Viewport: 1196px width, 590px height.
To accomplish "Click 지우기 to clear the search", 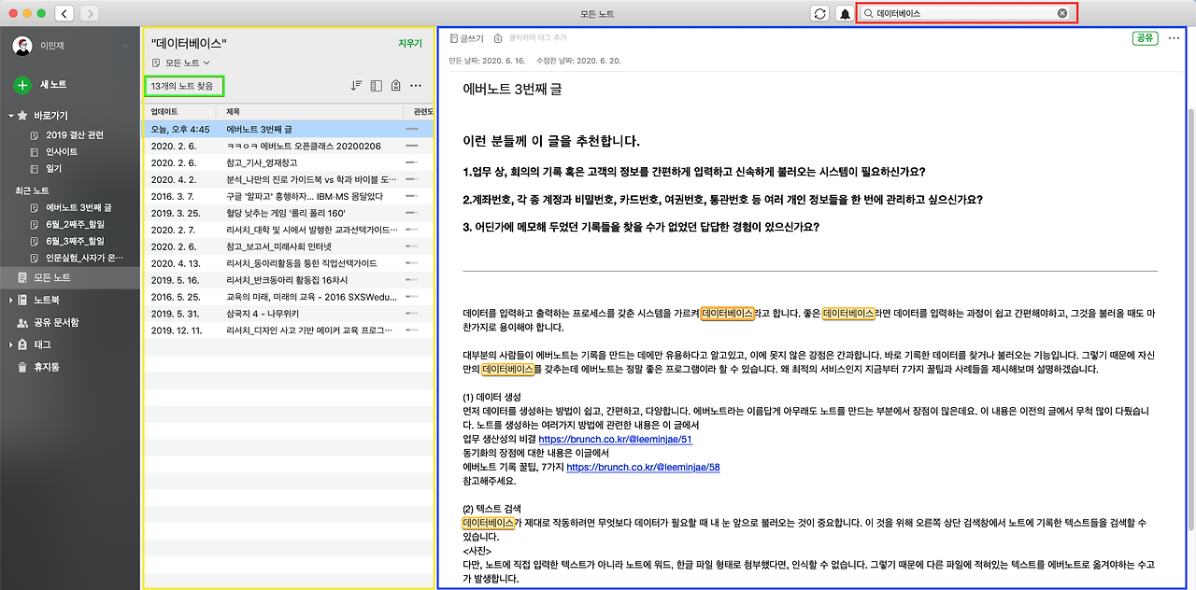I will 410,43.
